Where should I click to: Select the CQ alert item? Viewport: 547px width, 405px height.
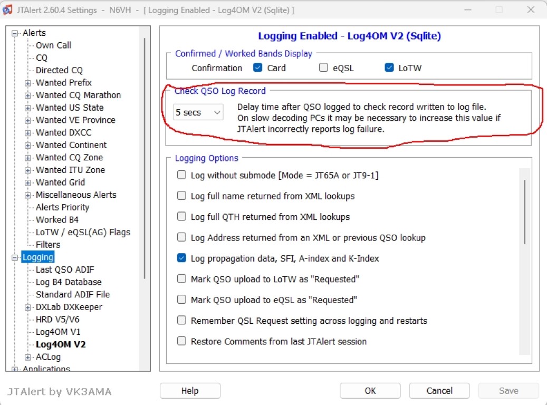tap(42, 58)
